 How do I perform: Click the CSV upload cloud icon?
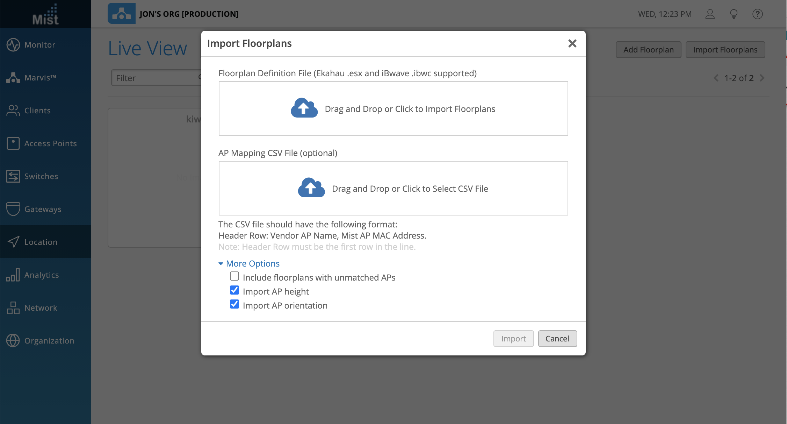311,188
